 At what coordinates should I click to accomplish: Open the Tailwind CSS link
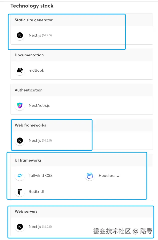point(41,176)
